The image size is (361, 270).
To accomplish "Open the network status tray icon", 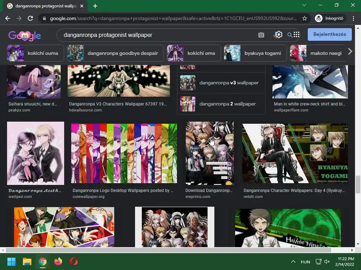I will pos(318,262).
